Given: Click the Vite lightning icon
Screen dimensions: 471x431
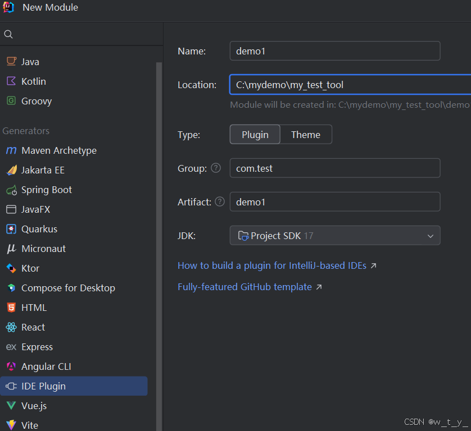Looking at the screenshot, I should coord(11,425).
